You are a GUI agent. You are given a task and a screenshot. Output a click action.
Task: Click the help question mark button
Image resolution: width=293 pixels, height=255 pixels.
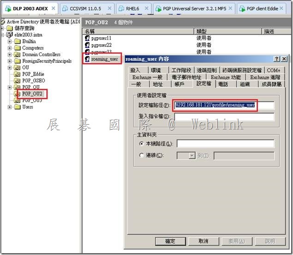276,59
